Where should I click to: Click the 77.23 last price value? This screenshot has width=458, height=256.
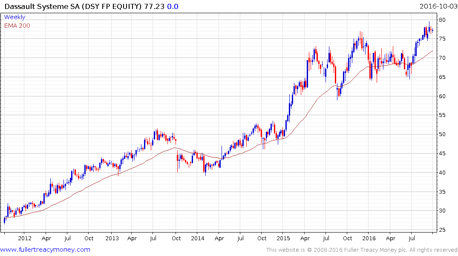click(x=155, y=6)
